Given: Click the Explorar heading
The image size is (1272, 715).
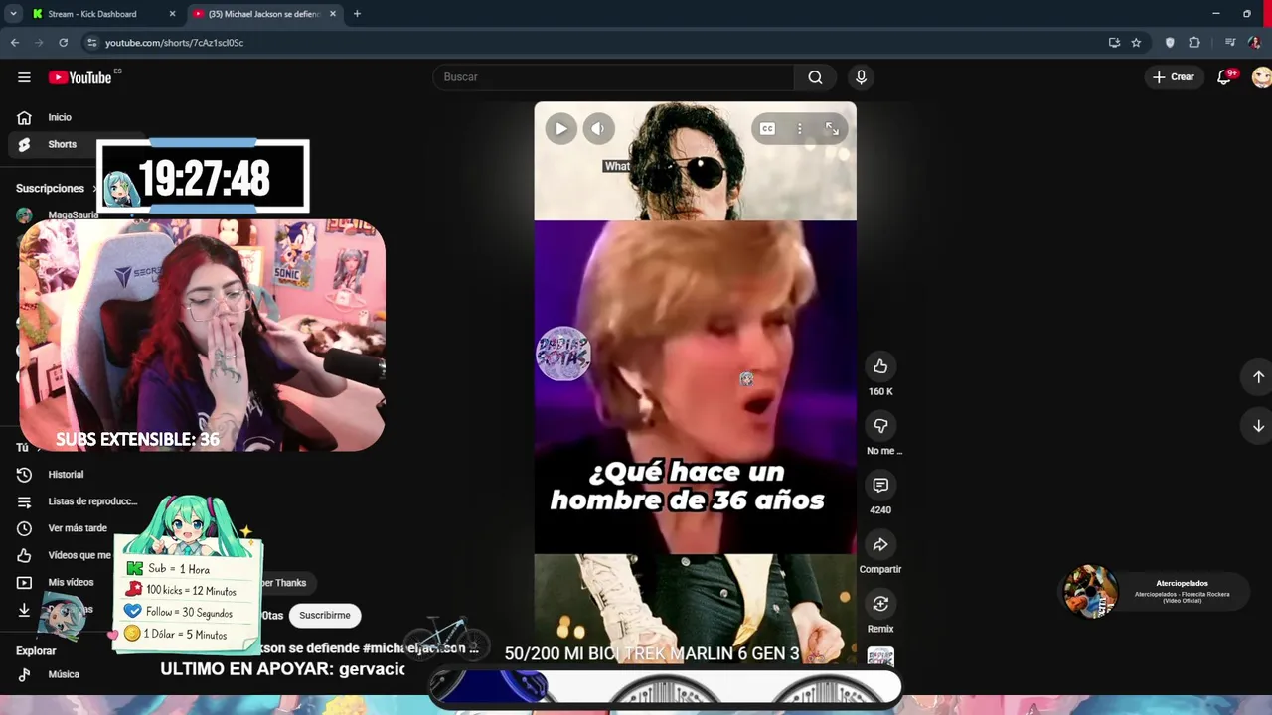Looking at the screenshot, I should click(x=36, y=651).
